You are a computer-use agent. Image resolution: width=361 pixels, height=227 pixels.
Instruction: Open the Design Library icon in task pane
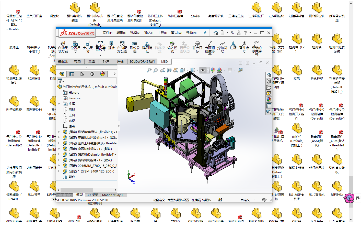269,81
